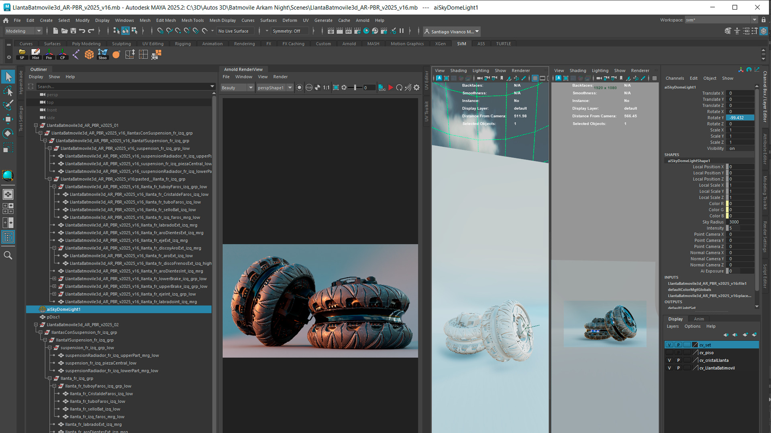Toggle visibility of cv_cristalLlanta layer
Image resolution: width=771 pixels, height=433 pixels.
669,360
